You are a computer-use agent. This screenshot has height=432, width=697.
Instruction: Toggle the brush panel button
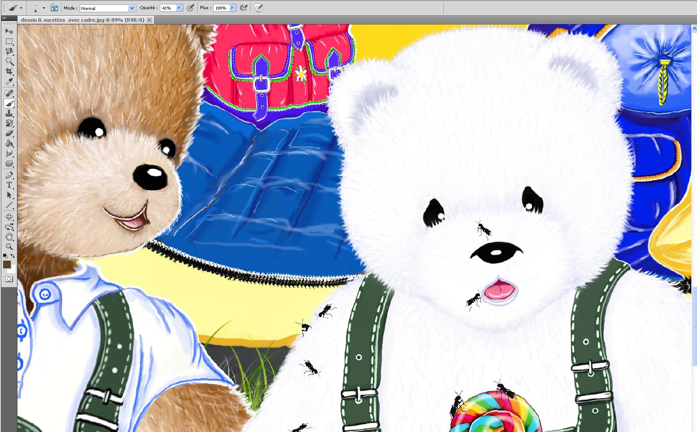pos(54,8)
